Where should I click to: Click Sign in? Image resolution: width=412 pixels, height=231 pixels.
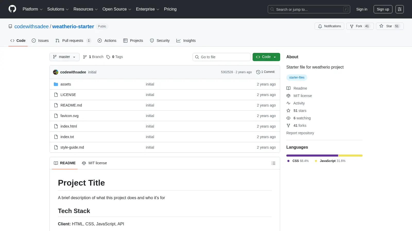pyautogui.click(x=362, y=9)
